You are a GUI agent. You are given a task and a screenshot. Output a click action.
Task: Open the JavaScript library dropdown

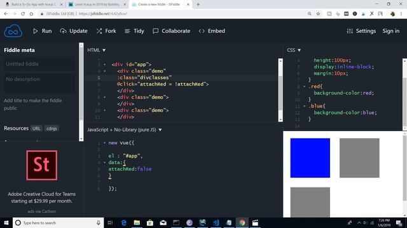(125, 130)
